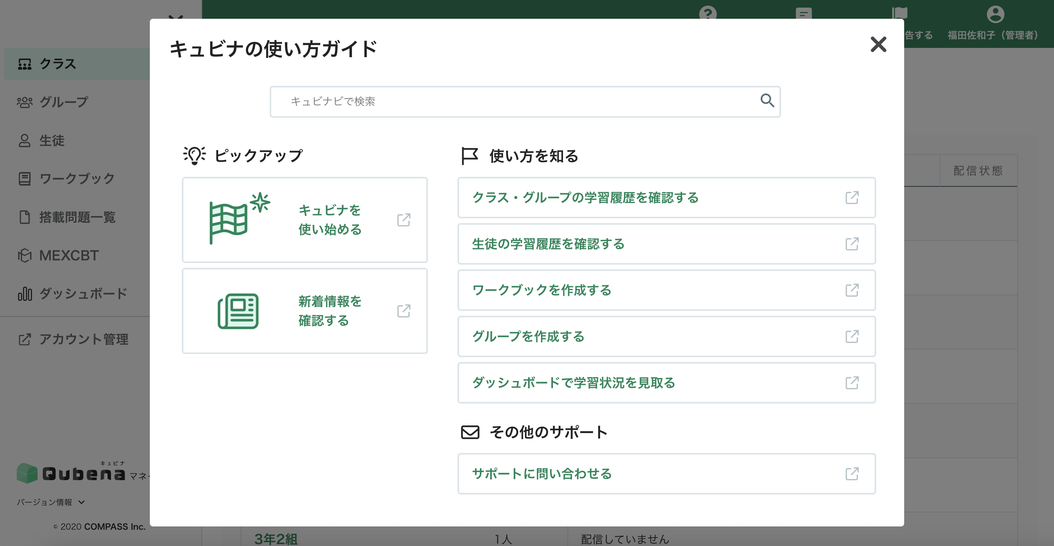
Task: Open 生徒の学習履歴を確認する link
Action: coord(666,244)
